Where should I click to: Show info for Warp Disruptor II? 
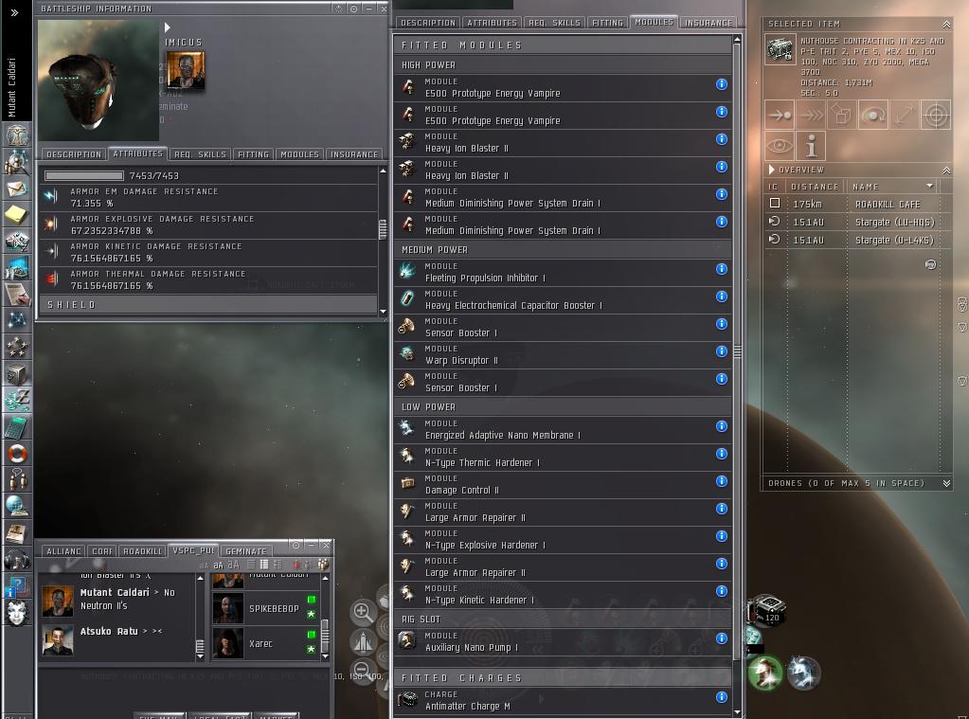pyautogui.click(x=721, y=351)
